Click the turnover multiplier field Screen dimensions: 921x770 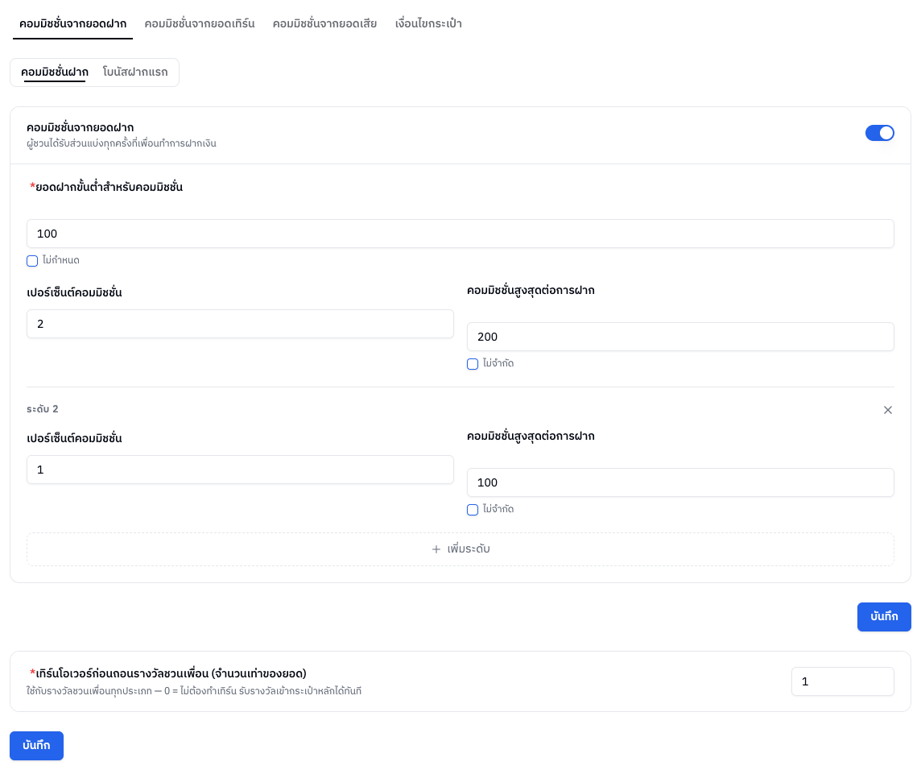843,681
